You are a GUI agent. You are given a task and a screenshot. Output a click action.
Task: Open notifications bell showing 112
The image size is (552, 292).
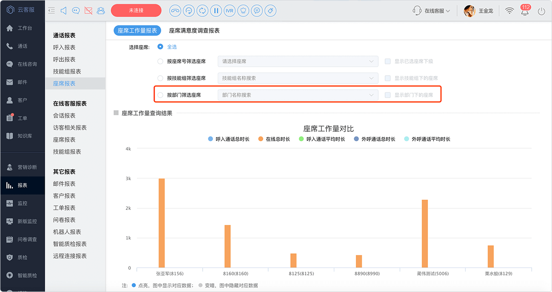pyautogui.click(x=525, y=11)
